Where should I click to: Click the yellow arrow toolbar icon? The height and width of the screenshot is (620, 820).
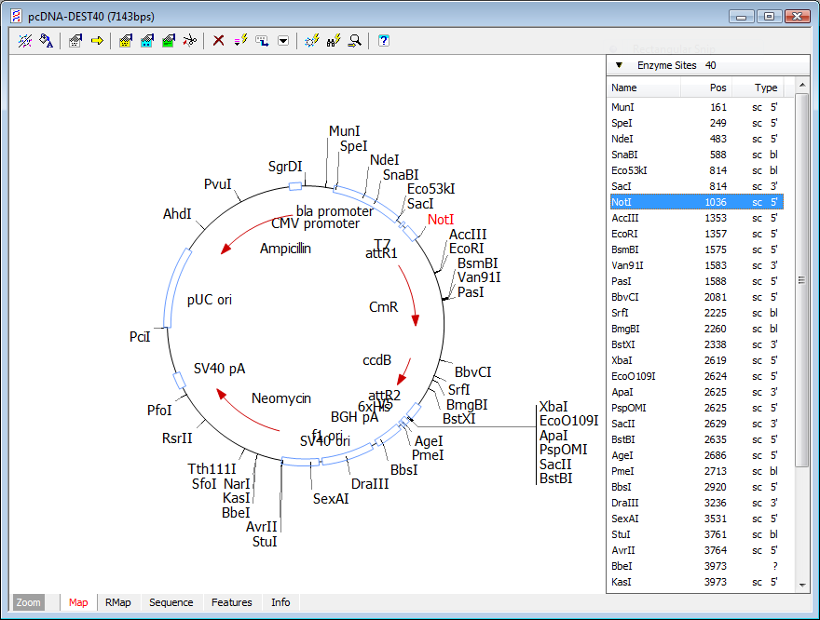pos(97,41)
